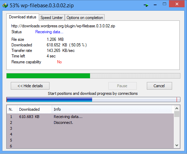The image size is (187, 154).
Task: Click the IDM app icon in title bar
Action: click(5, 6)
